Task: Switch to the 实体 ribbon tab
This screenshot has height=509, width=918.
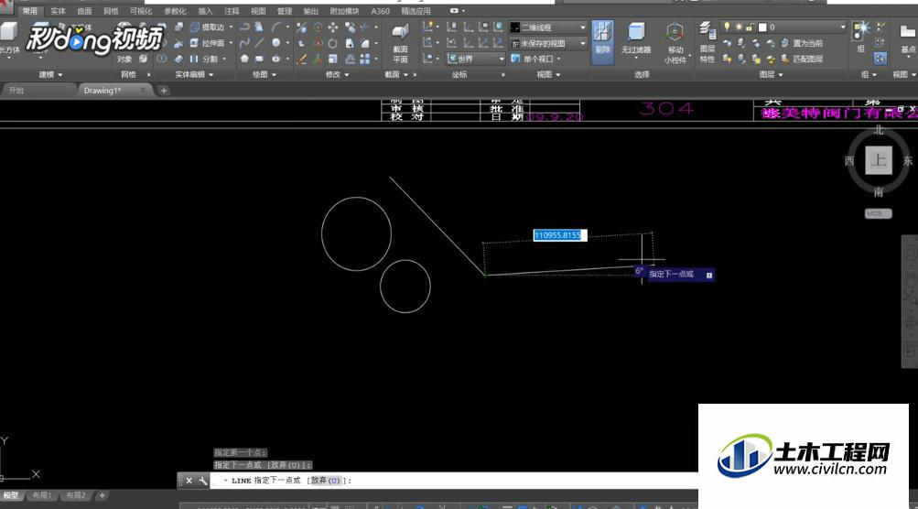Action: [x=58, y=11]
